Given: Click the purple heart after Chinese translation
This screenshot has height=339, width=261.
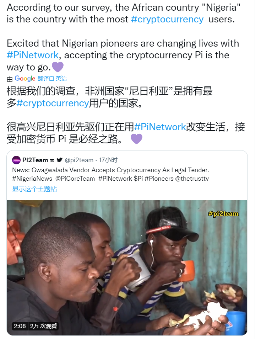Looking at the screenshot, I should 136,139.
